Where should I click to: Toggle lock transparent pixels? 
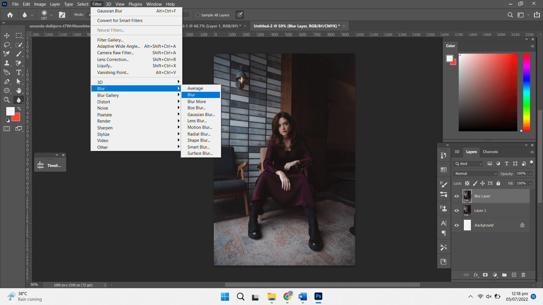coord(467,183)
